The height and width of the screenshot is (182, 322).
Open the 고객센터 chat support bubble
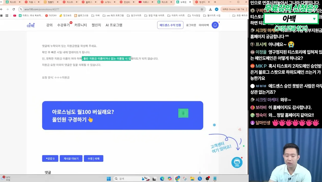pos(237,162)
